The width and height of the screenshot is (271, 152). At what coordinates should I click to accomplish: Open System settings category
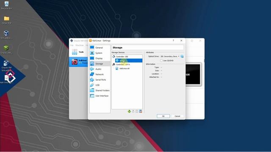coord(100,53)
